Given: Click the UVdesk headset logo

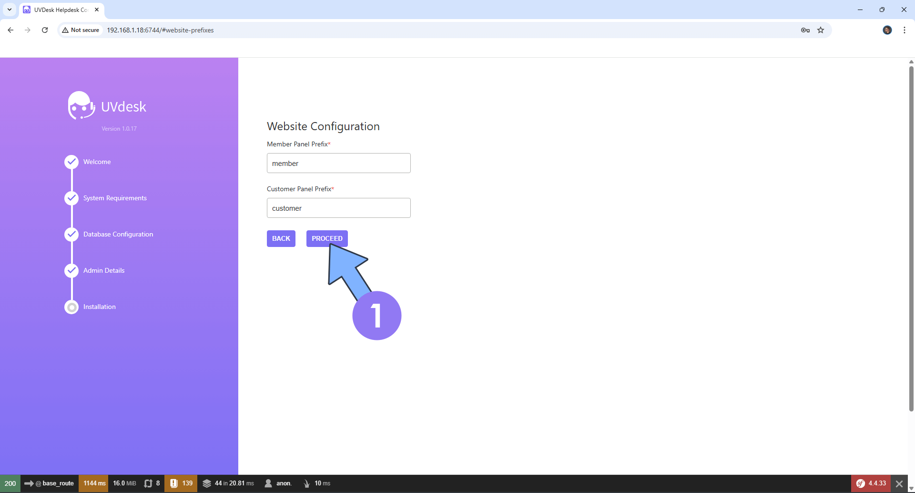Looking at the screenshot, I should (81, 105).
